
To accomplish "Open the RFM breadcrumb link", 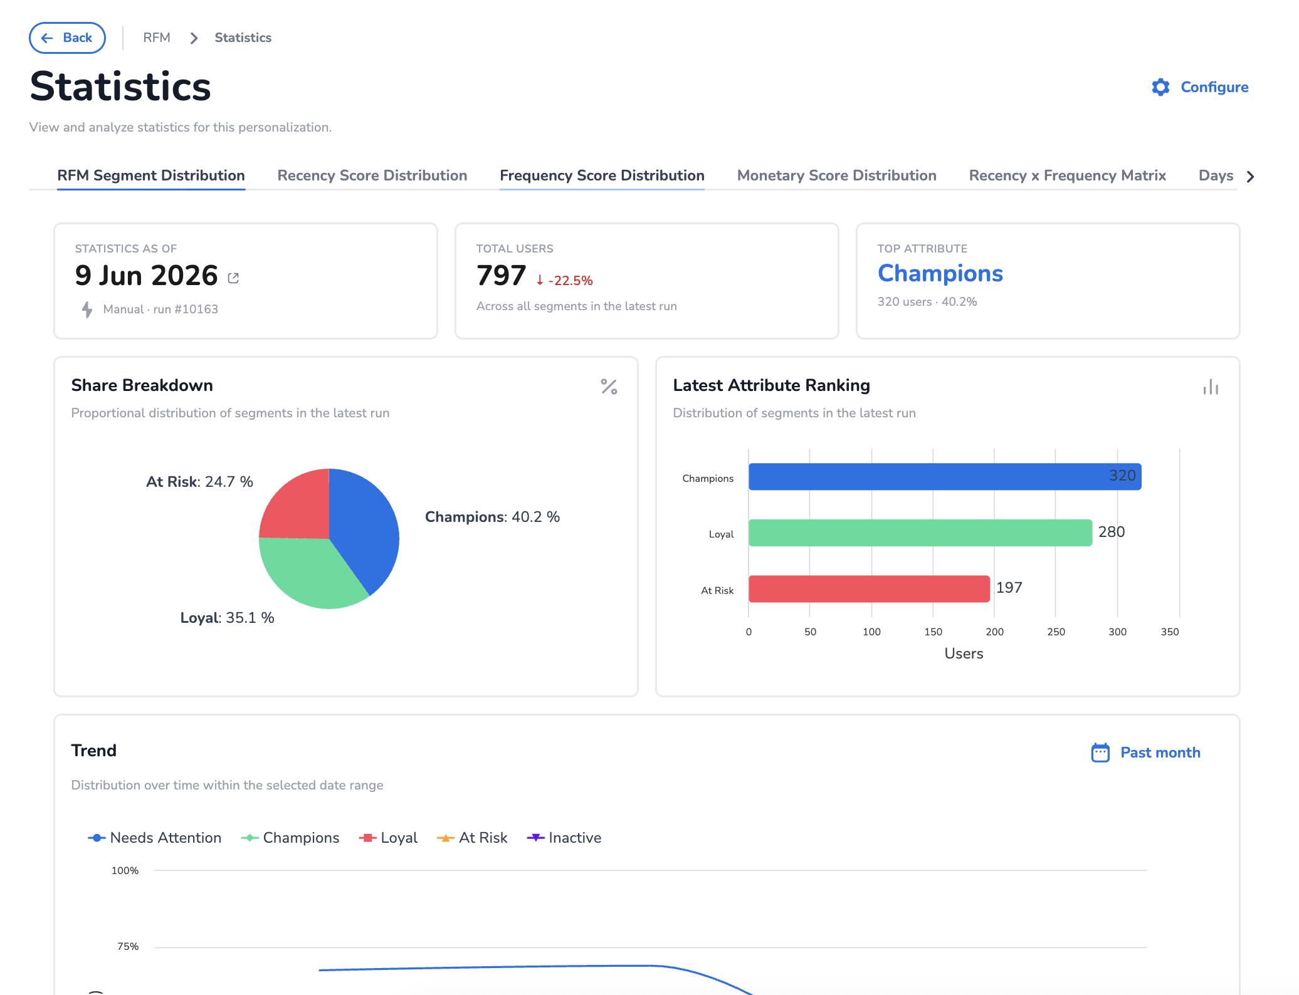I will pyautogui.click(x=157, y=38).
